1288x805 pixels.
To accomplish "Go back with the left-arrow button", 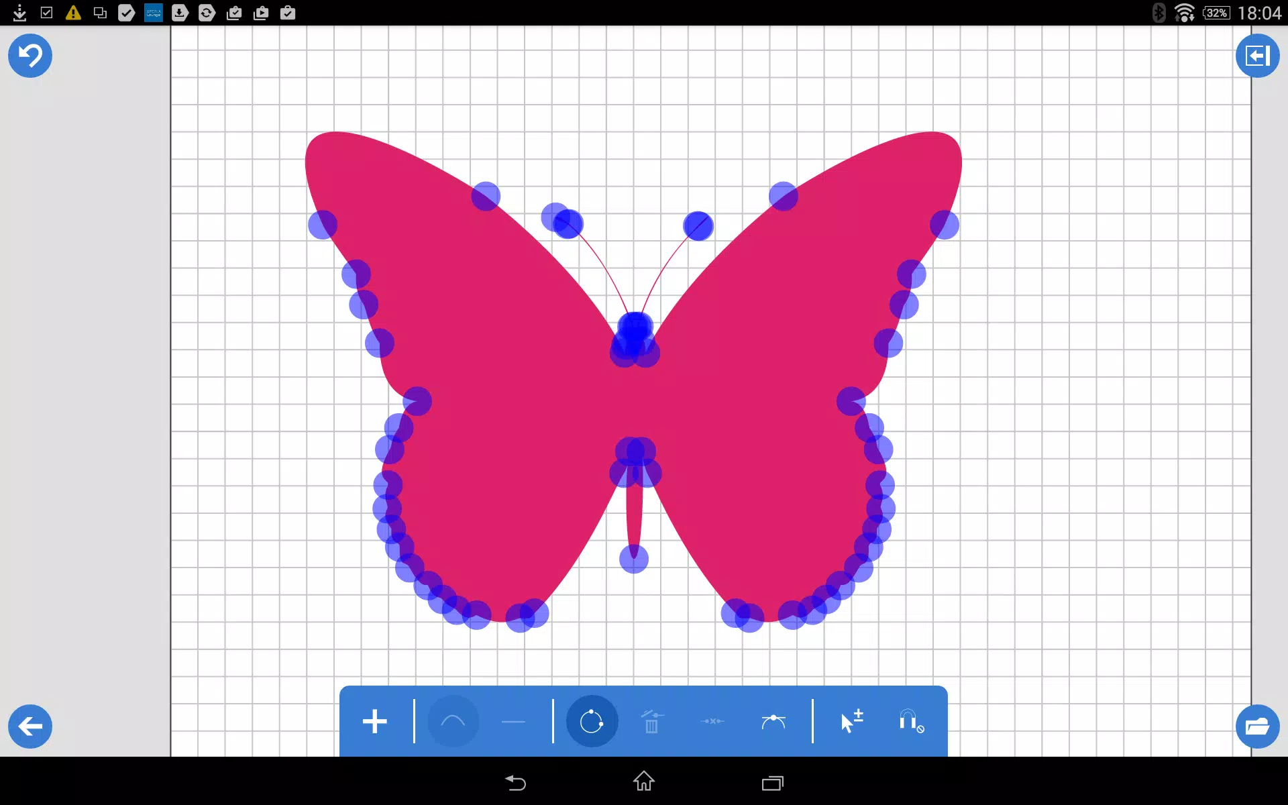I will [30, 727].
